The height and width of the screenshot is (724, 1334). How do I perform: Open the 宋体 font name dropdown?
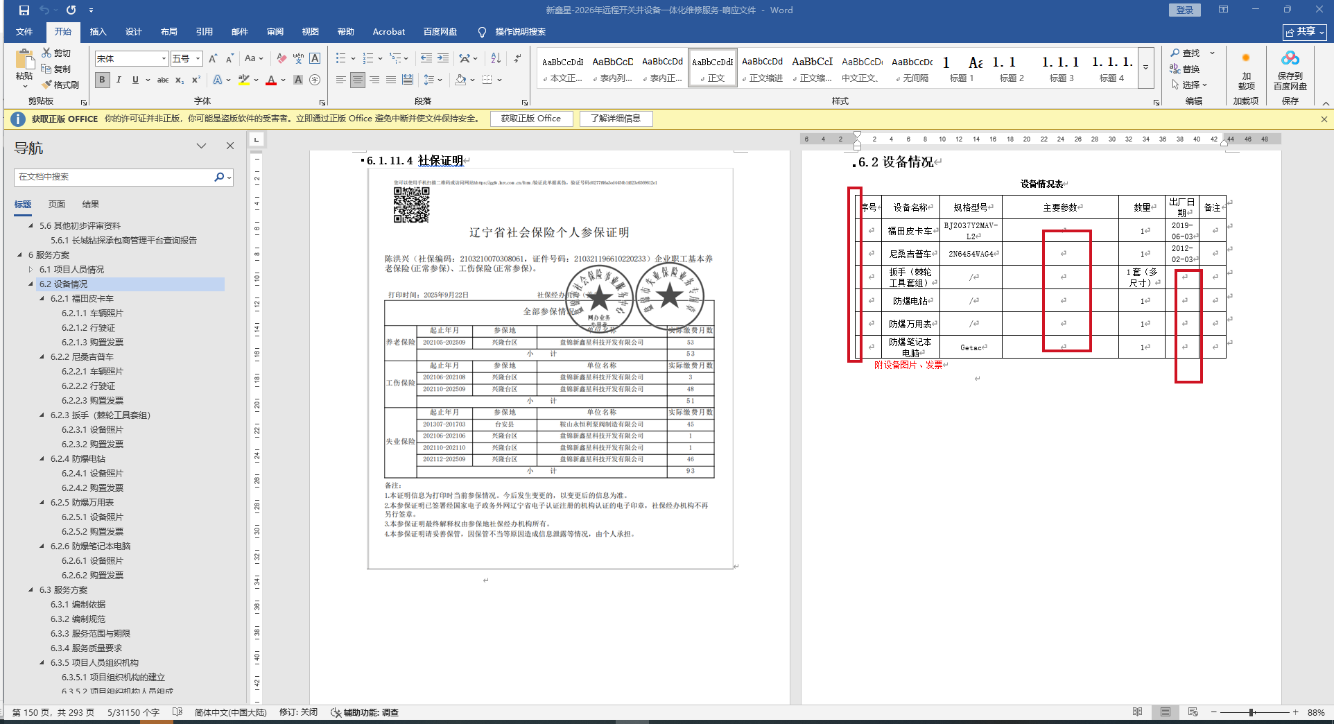(x=164, y=59)
